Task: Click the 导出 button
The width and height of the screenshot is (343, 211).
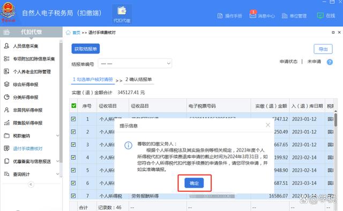Action: pos(323,49)
